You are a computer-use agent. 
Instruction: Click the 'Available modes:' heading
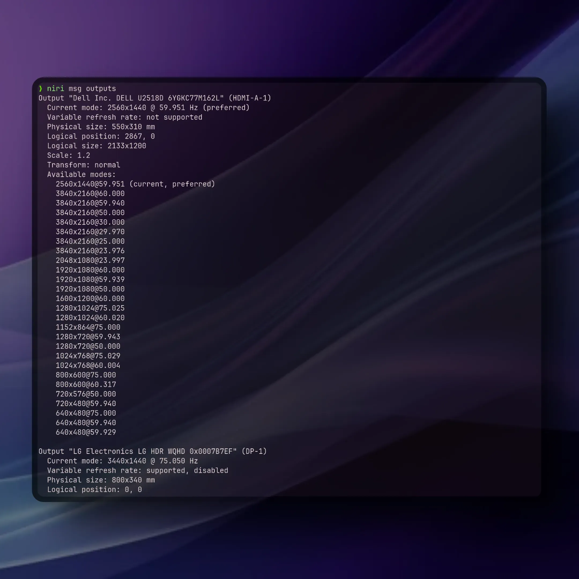click(81, 175)
